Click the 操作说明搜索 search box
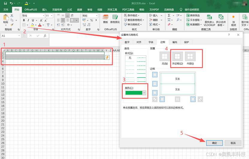The width and height of the screenshot is (249, 159). [x=192, y=10]
